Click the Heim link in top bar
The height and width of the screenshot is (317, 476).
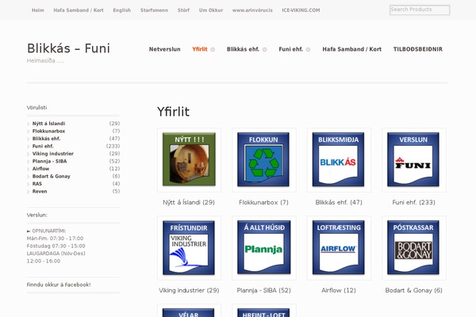point(38,10)
